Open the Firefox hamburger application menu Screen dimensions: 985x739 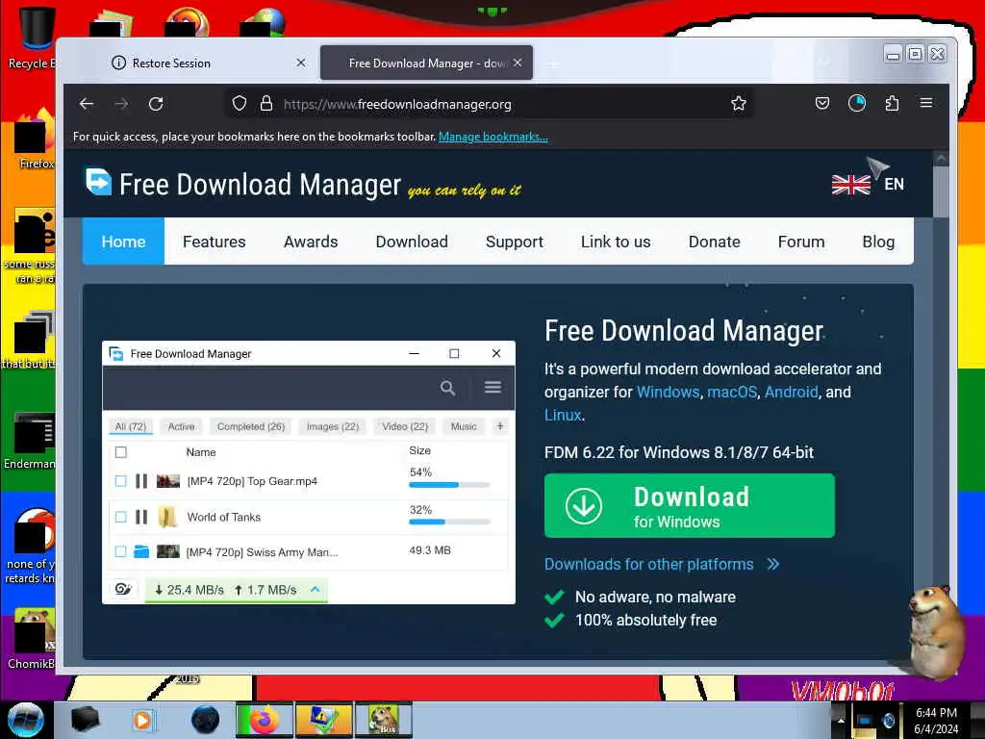coord(926,102)
